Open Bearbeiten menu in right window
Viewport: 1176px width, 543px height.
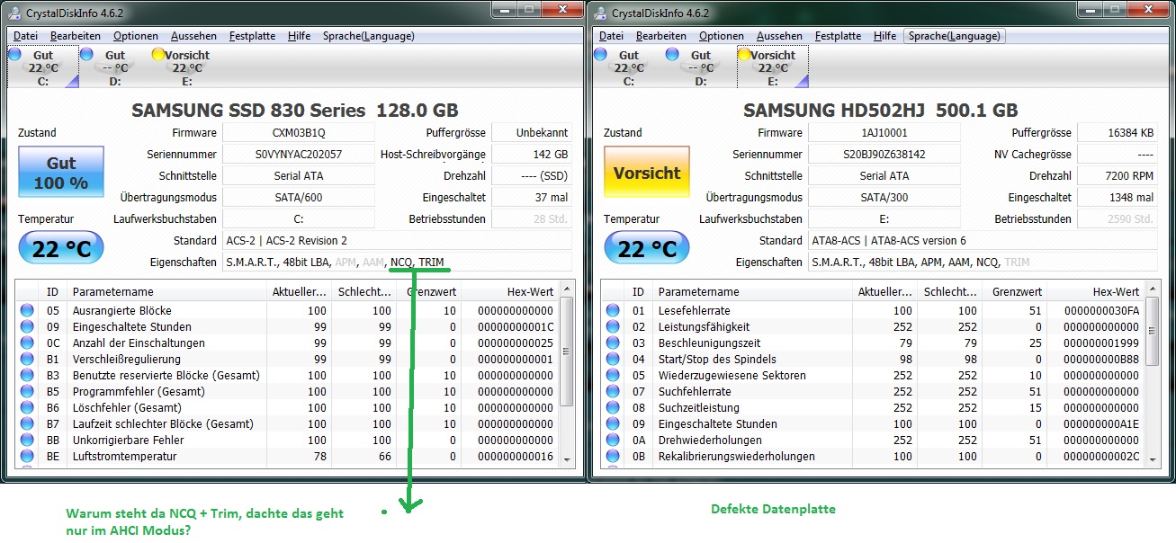click(x=661, y=36)
